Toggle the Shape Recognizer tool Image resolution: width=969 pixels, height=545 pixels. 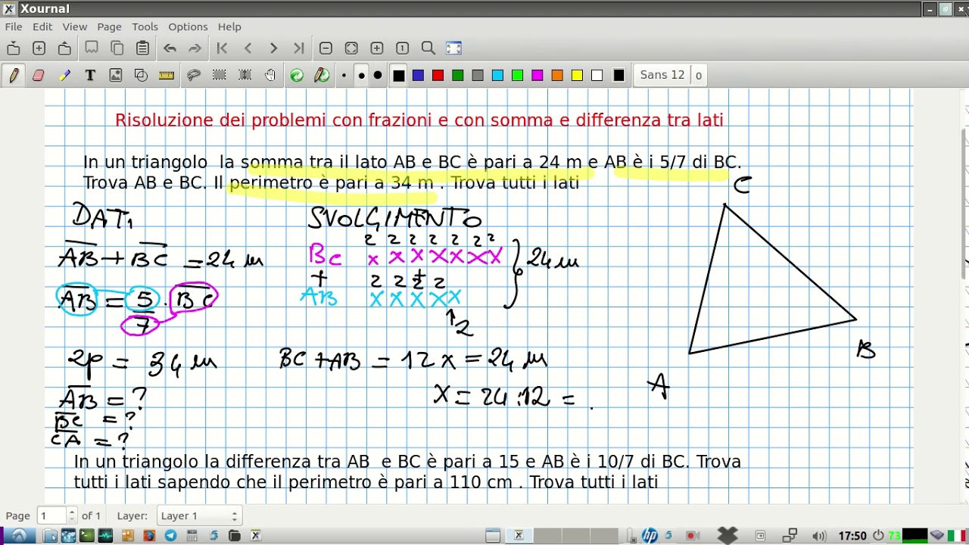pyautogui.click(x=142, y=75)
